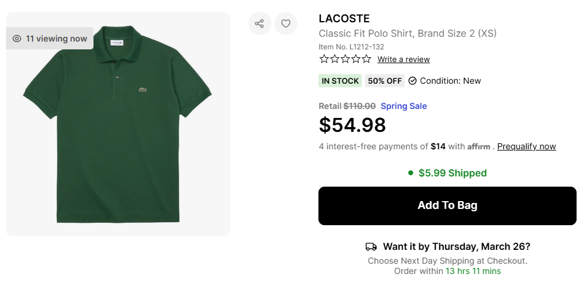Click the crossed-out $110.00 retail price
Viewport: 582px width, 289px height.
coord(359,106)
